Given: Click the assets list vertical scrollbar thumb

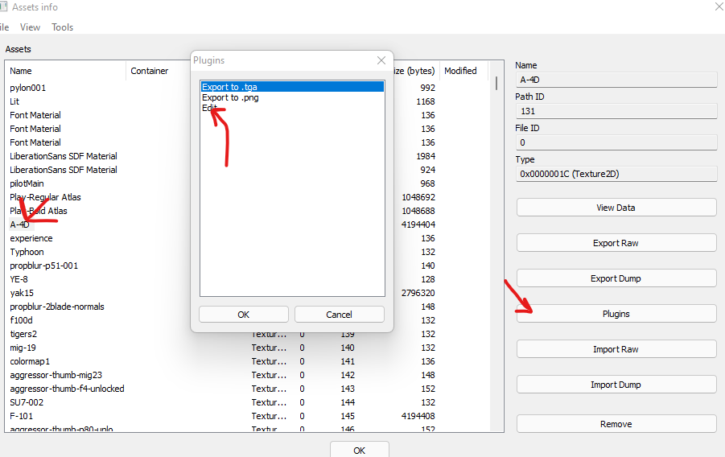Looking at the screenshot, I should (496, 83).
